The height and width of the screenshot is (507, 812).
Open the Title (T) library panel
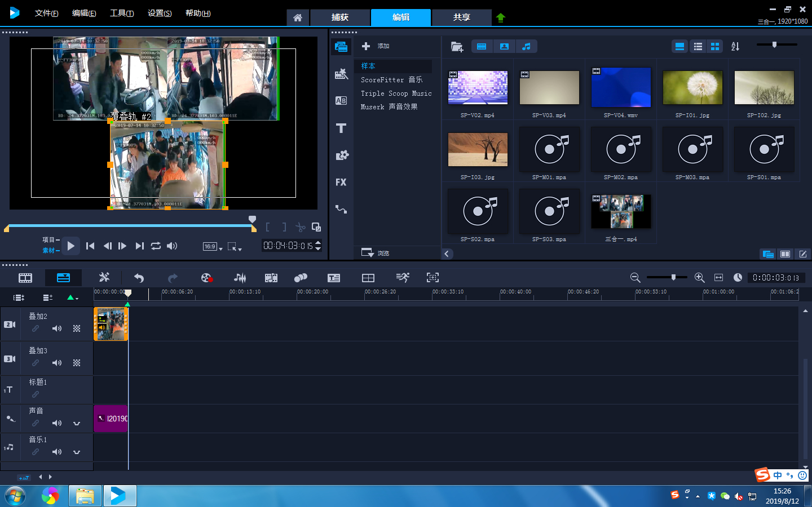coord(341,128)
